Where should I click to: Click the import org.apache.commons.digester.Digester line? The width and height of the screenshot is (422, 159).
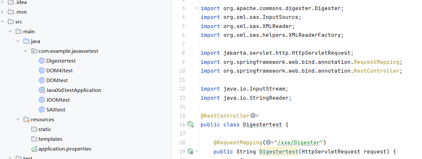272,8
